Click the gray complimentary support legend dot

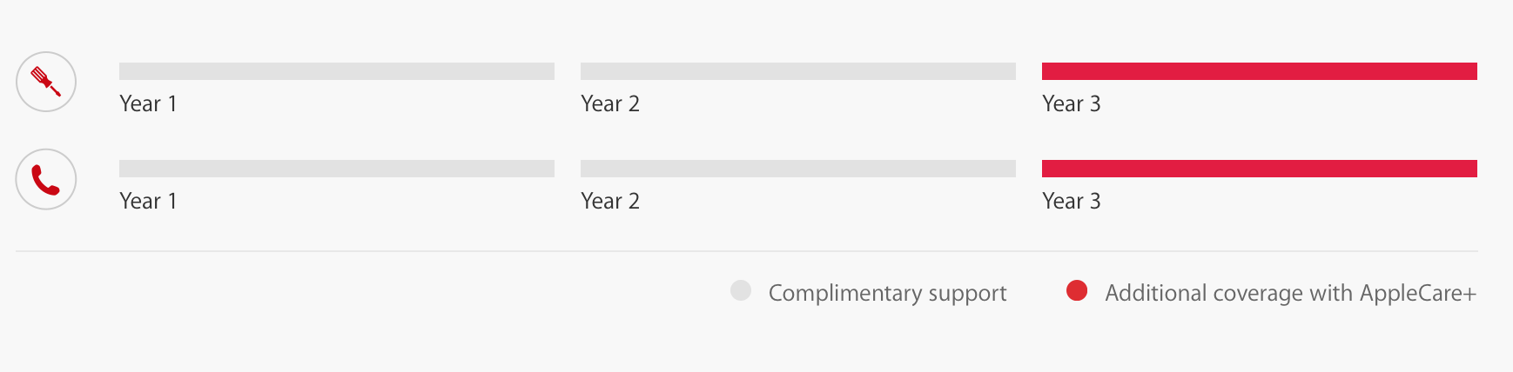(741, 290)
